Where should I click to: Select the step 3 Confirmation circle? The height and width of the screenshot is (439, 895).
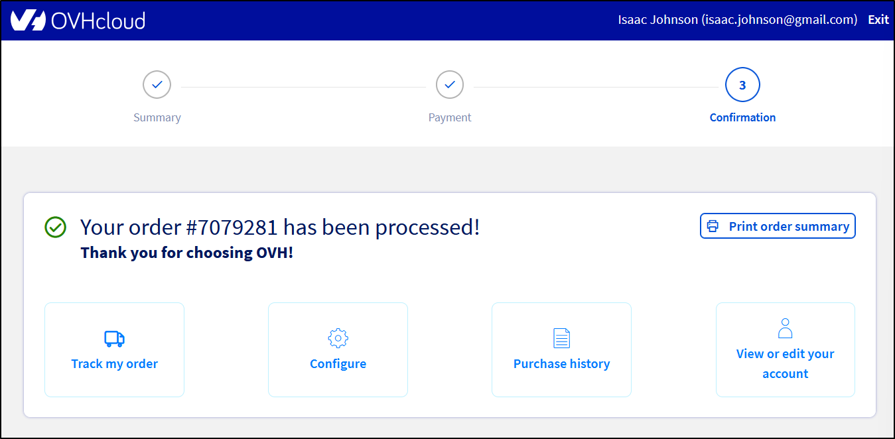[x=742, y=85]
